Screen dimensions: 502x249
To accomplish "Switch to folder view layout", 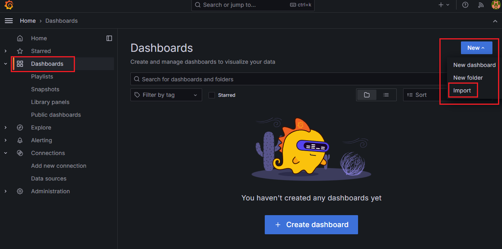I will pyautogui.click(x=367, y=95).
